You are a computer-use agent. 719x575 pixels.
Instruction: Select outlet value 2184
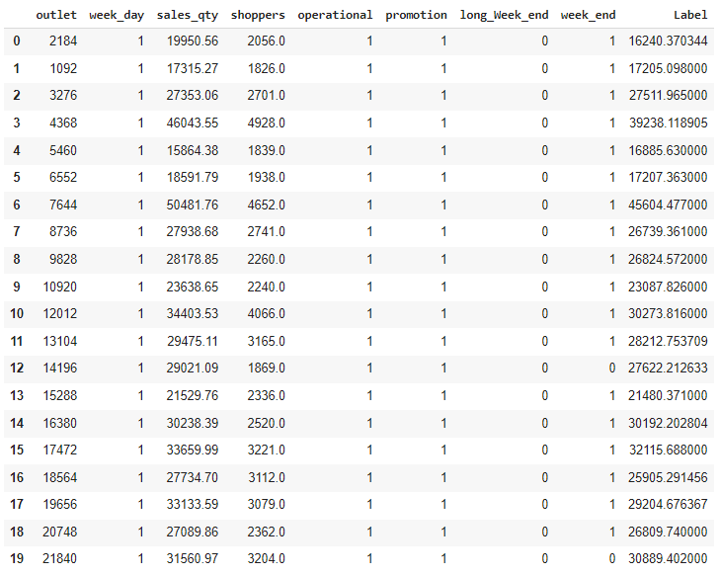point(63,41)
